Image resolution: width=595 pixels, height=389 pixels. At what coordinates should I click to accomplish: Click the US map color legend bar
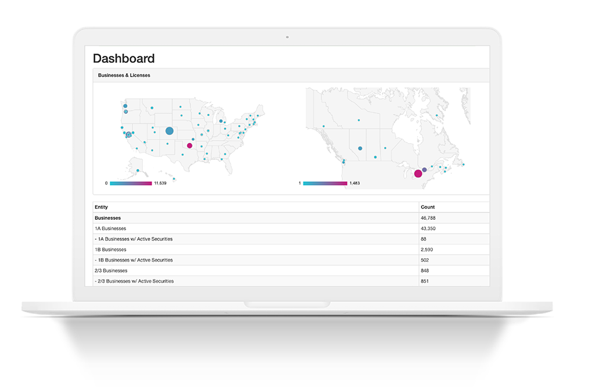click(x=131, y=183)
